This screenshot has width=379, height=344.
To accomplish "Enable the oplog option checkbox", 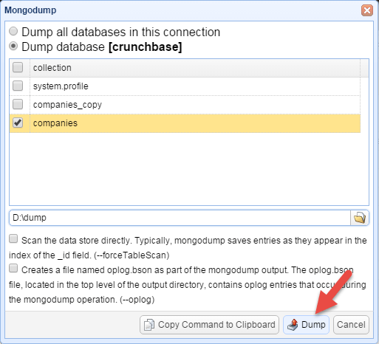I will coord(13,269).
